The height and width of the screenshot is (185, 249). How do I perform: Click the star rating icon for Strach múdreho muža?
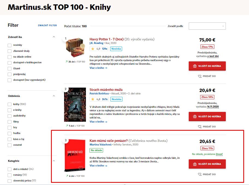pyautogui.click(x=93, y=99)
